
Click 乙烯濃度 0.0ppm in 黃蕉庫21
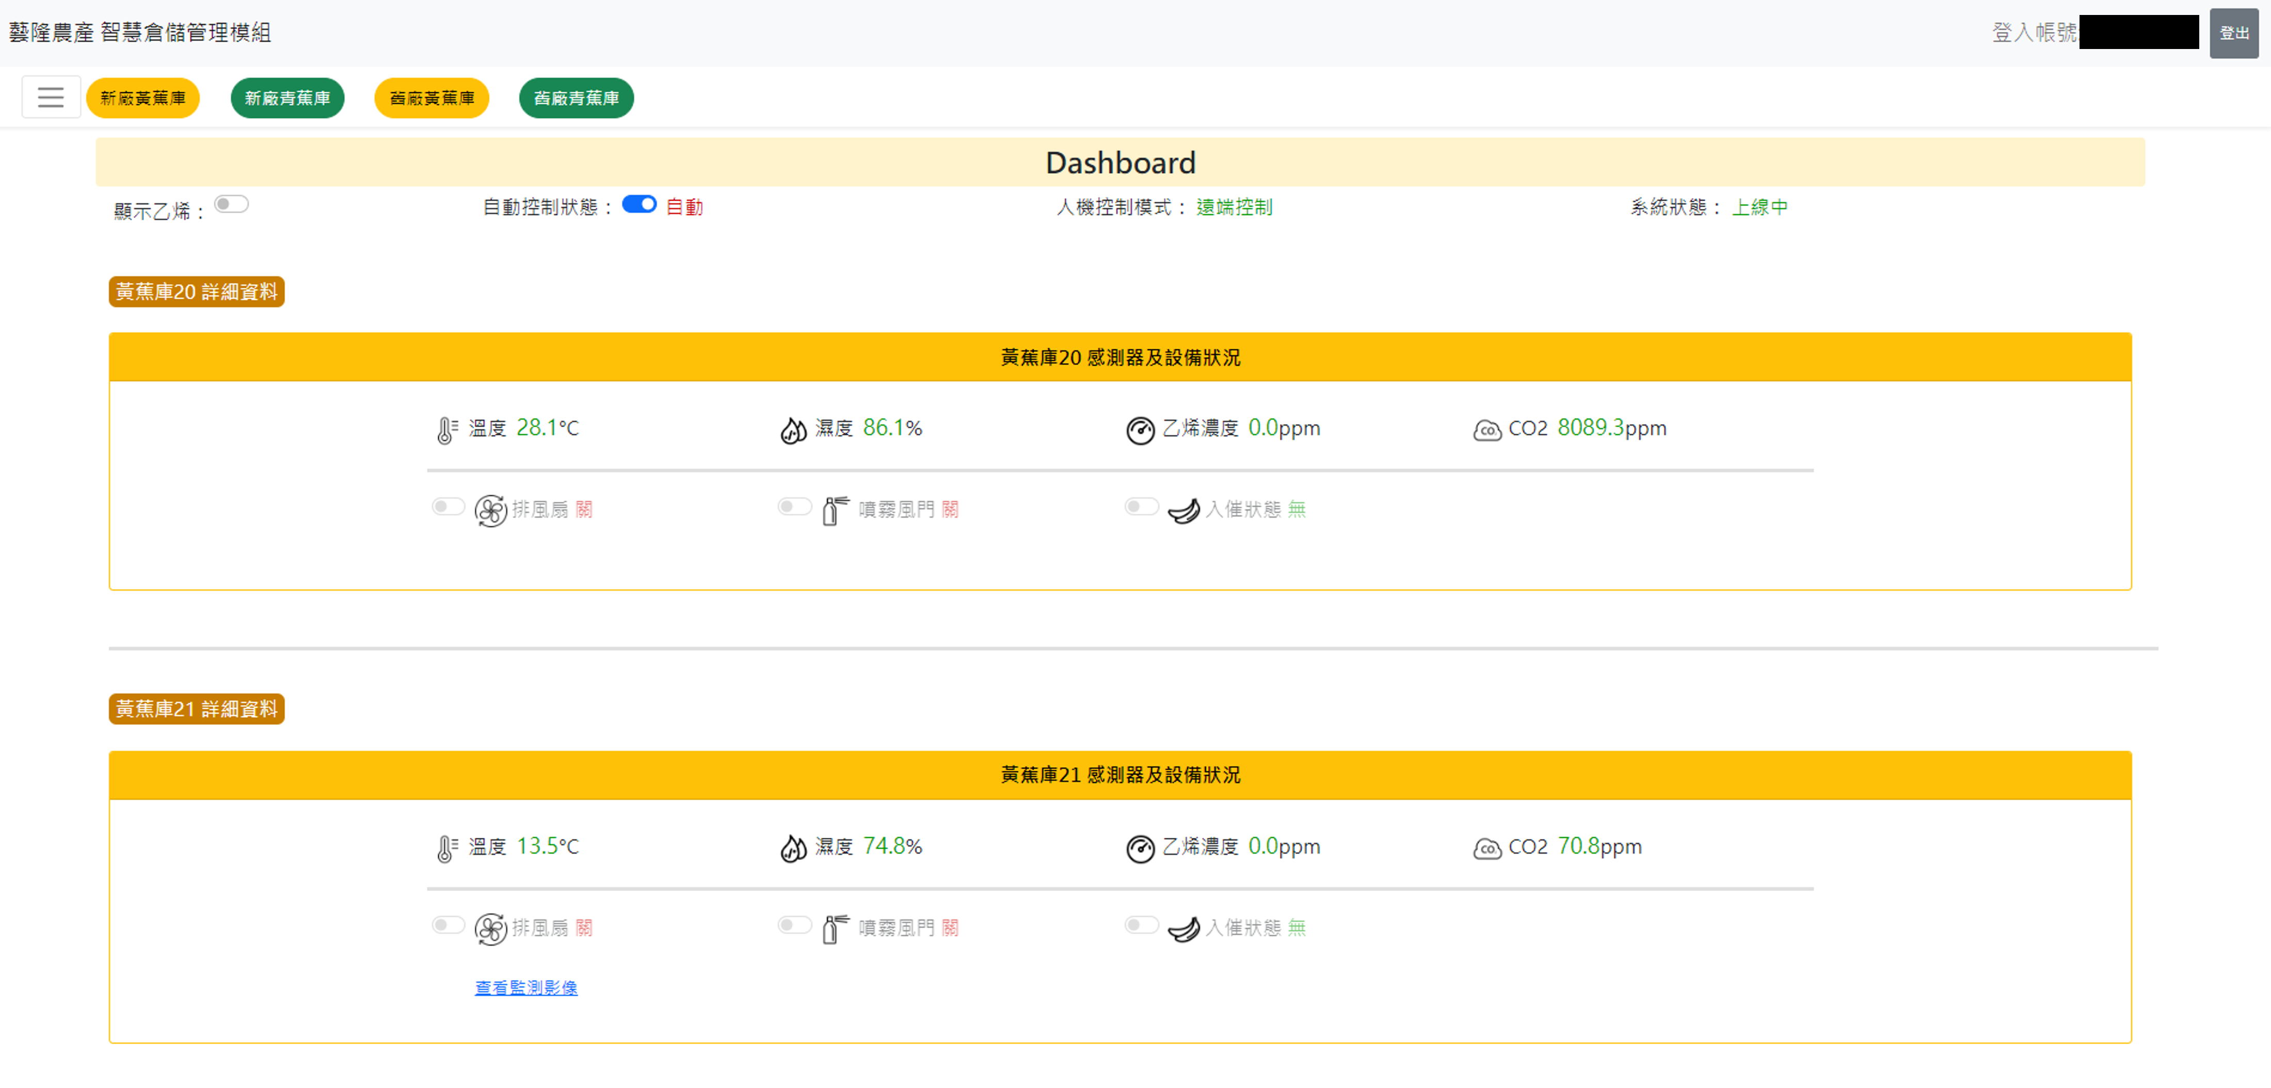[x=1241, y=847]
